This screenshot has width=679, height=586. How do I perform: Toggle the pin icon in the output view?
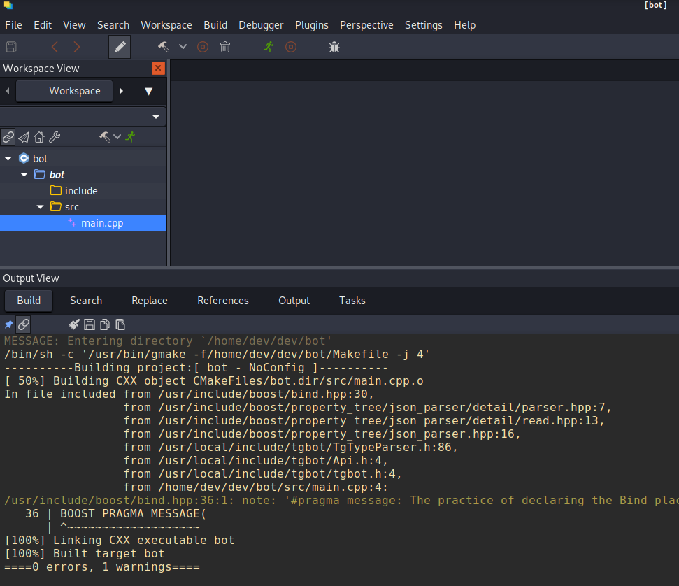point(8,324)
